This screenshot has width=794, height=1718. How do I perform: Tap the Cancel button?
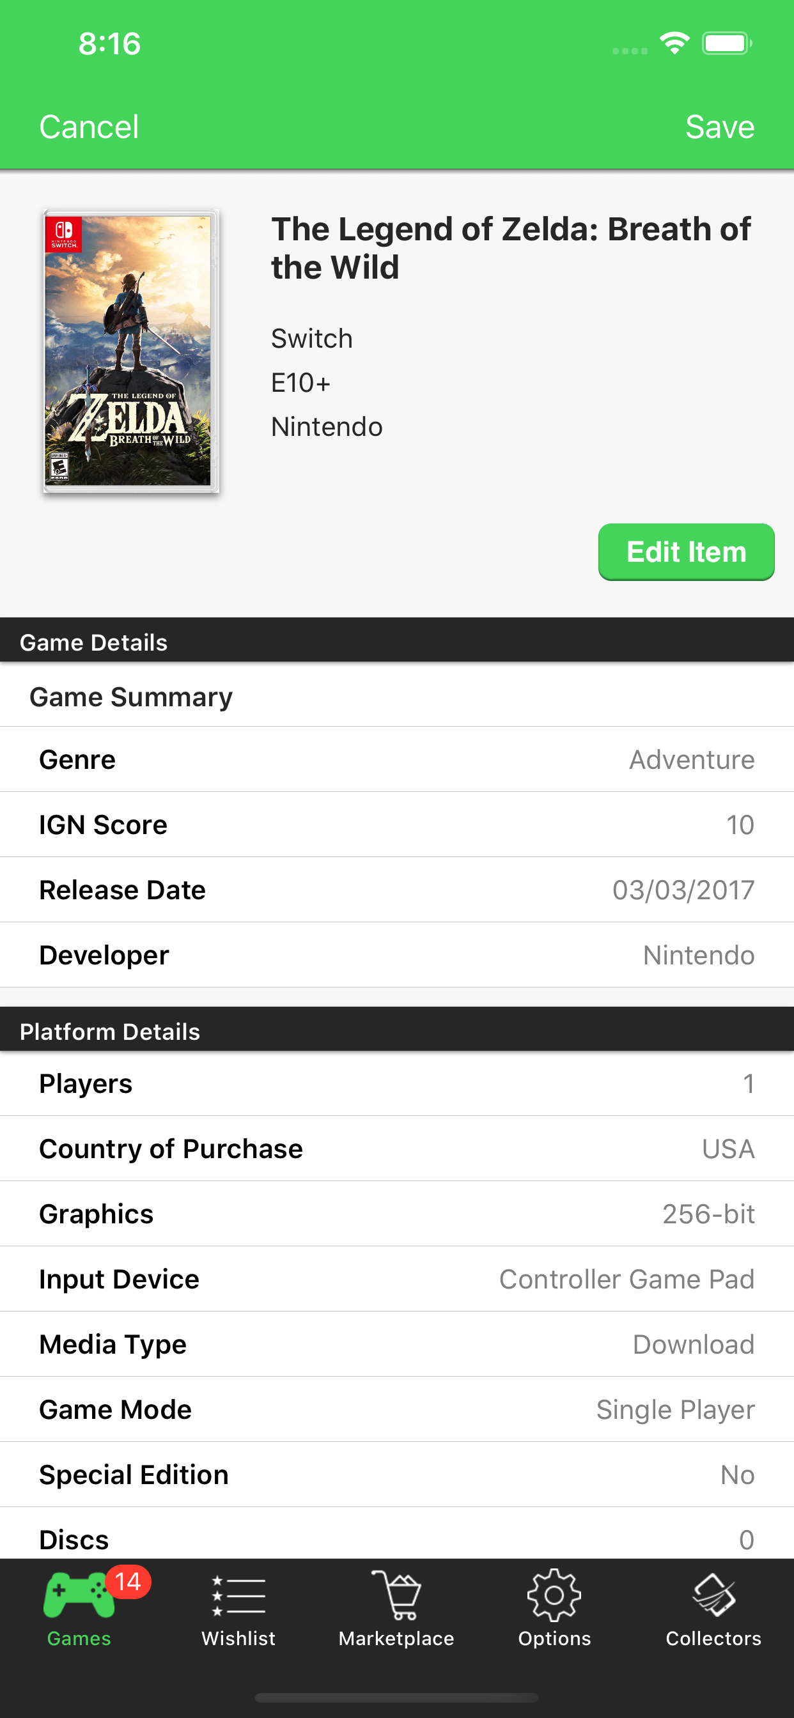[x=89, y=127]
